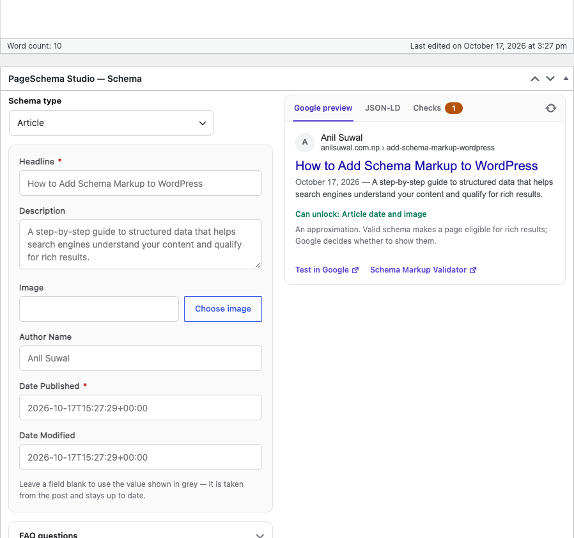This screenshot has width=574, height=538.
Task: Switch to the Google preview tab
Action: coord(323,108)
